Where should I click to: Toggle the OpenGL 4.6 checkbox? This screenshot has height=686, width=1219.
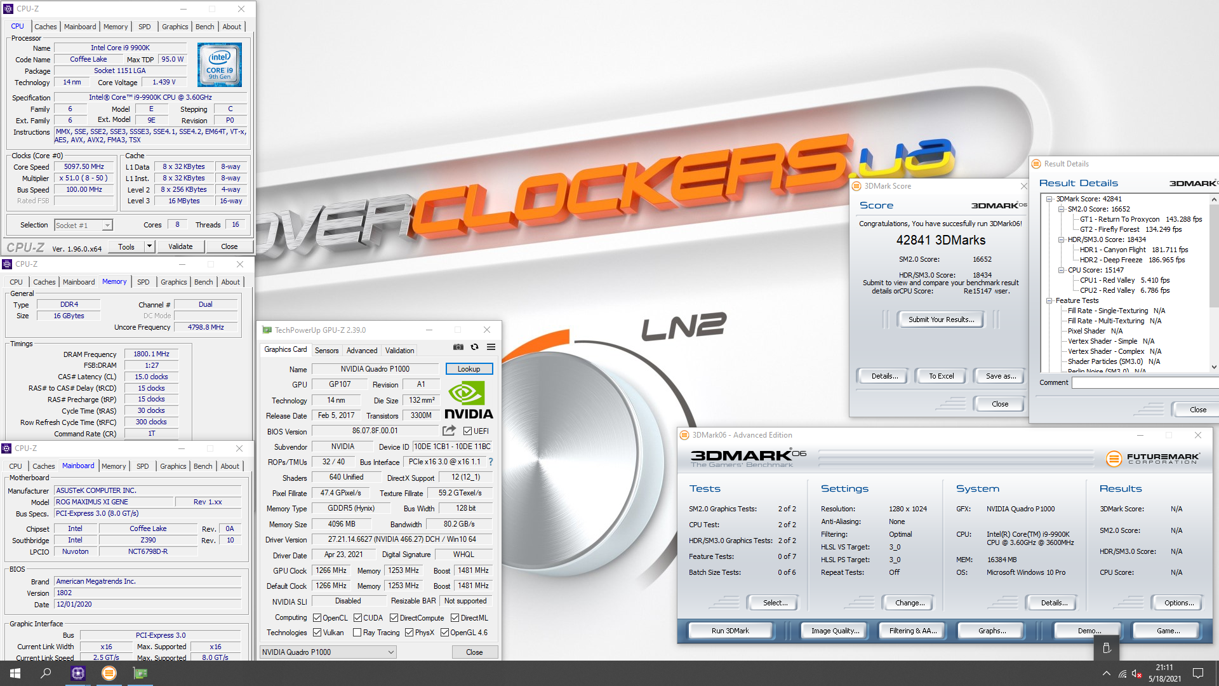pos(444,633)
